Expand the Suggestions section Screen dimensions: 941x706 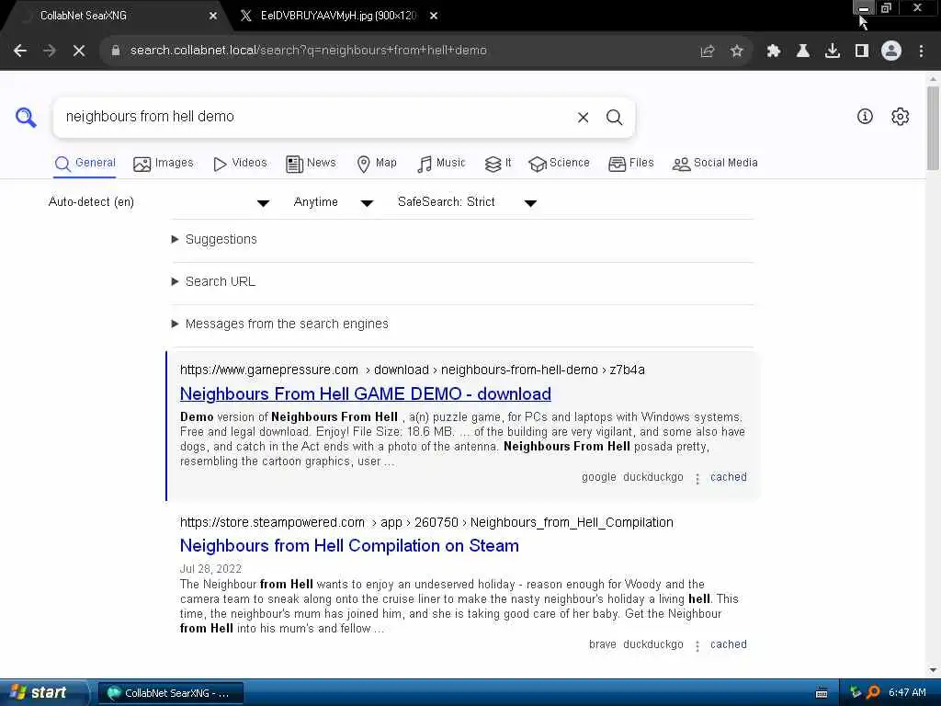pos(221,240)
